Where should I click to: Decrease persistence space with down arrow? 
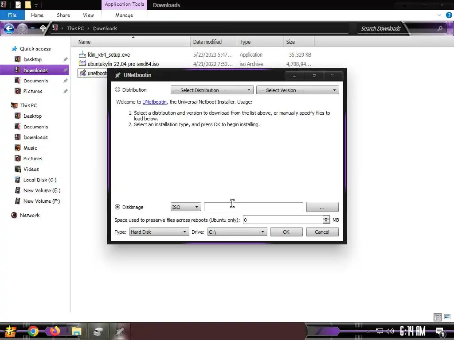coord(326,222)
